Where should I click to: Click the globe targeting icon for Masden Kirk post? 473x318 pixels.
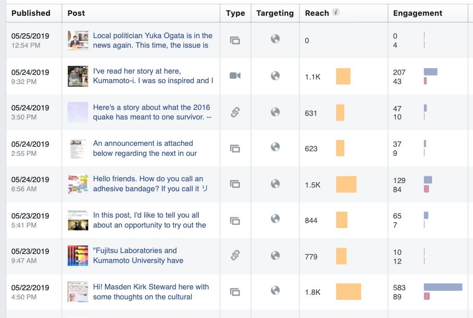coord(275,290)
